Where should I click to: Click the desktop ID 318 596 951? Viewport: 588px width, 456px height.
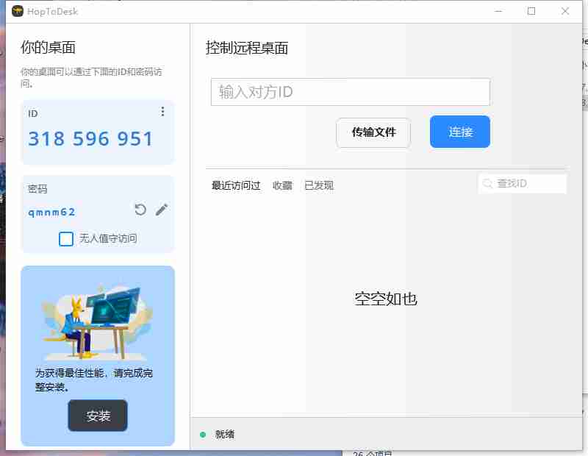coord(90,139)
